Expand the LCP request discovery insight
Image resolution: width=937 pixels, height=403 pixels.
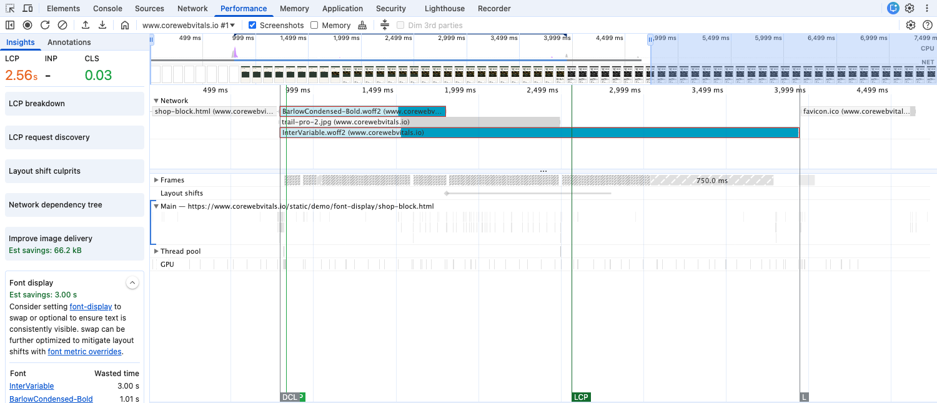(74, 137)
